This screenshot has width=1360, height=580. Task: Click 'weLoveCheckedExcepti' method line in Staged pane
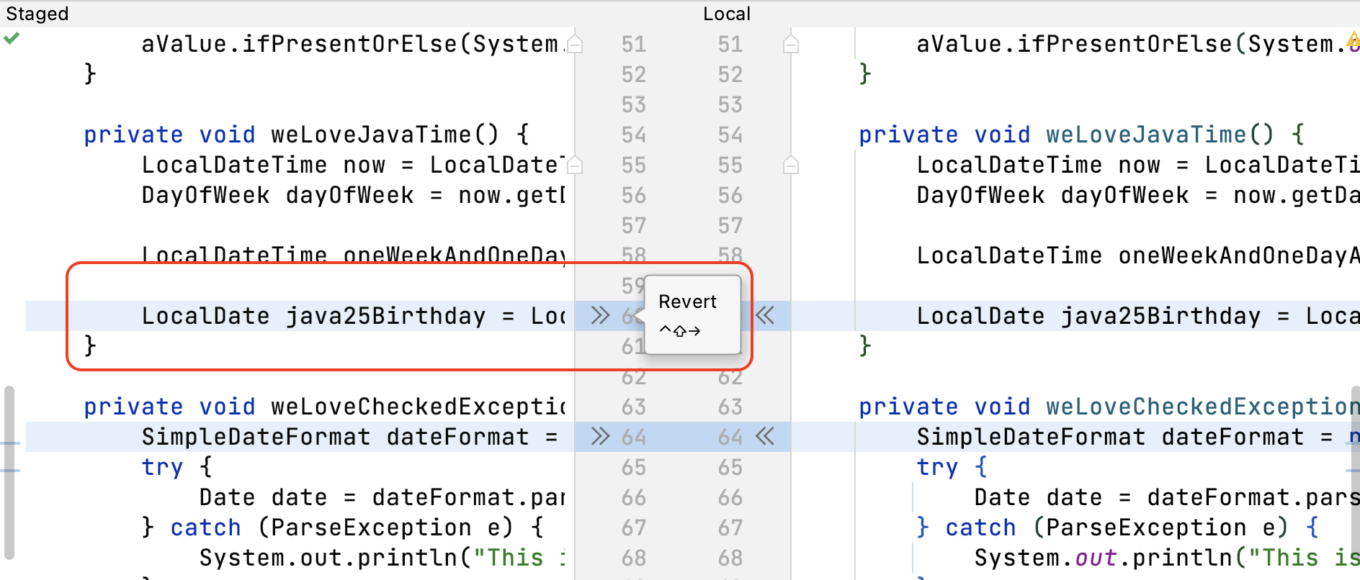[x=324, y=407]
